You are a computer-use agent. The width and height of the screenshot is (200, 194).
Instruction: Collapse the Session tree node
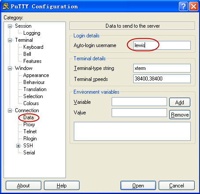point(10,26)
